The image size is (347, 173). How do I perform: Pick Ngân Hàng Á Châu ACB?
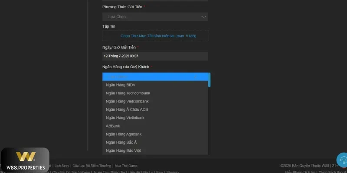pos(127,109)
